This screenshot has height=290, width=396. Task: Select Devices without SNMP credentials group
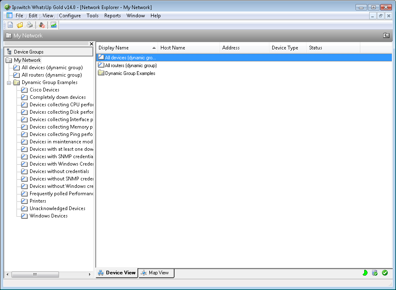(x=61, y=179)
